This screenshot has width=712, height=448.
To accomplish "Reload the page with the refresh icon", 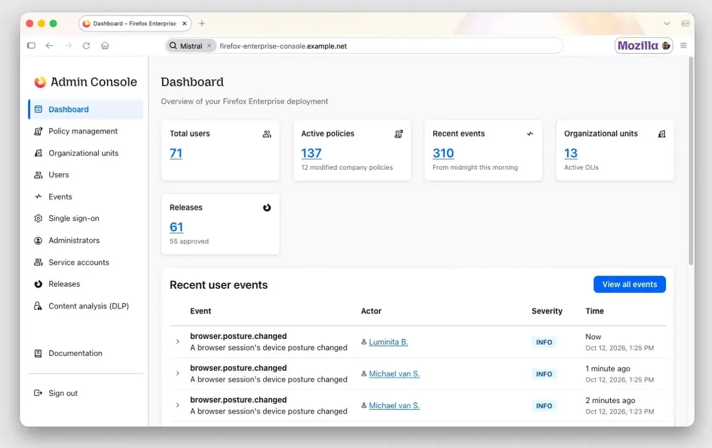I will 86,46.
